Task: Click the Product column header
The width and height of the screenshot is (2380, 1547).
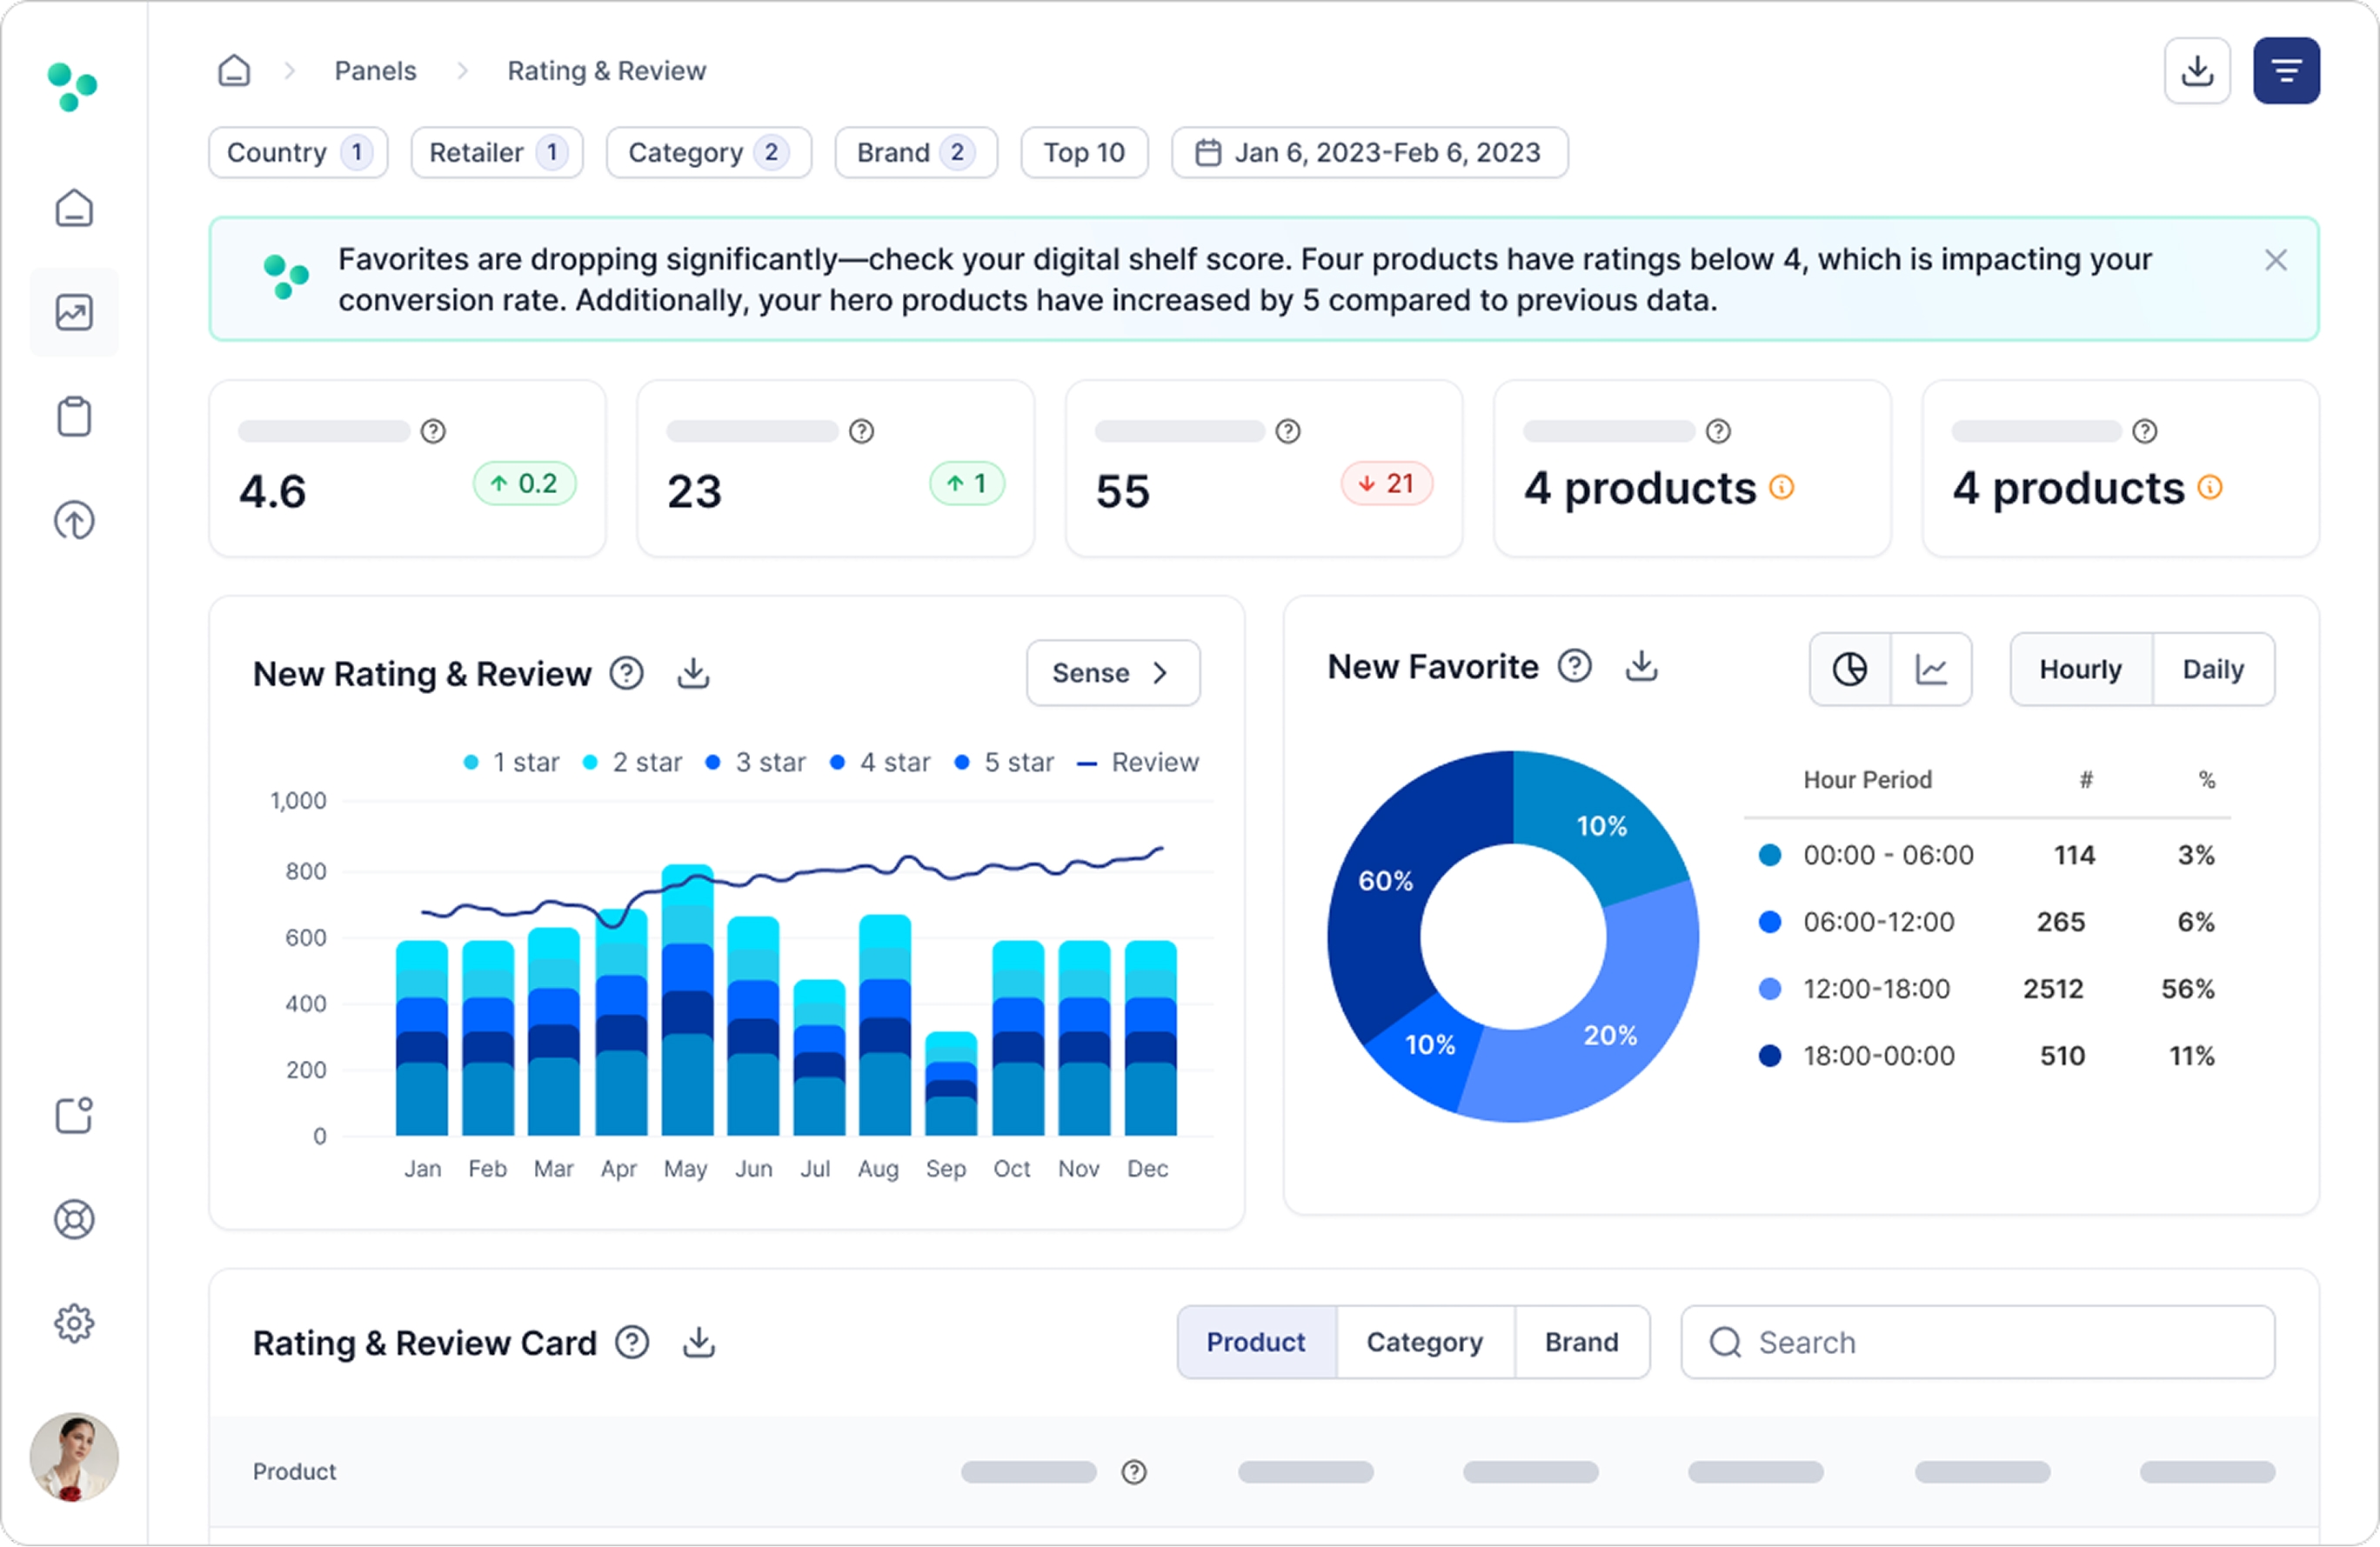Action: [294, 1472]
